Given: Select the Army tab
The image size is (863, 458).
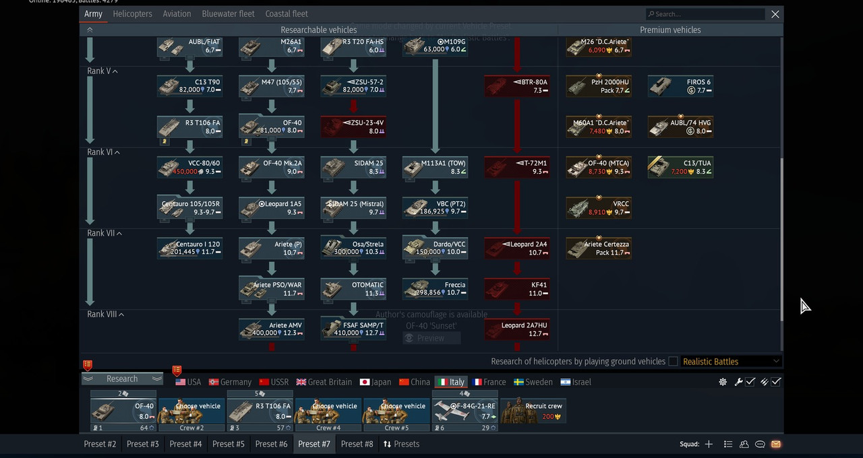Looking at the screenshot, I should pos(93,13).
